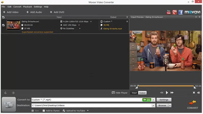Click the output filename Eating Sriracha.mp4
The width and height of the screenshot is (203, 114).
coord(112,29)
